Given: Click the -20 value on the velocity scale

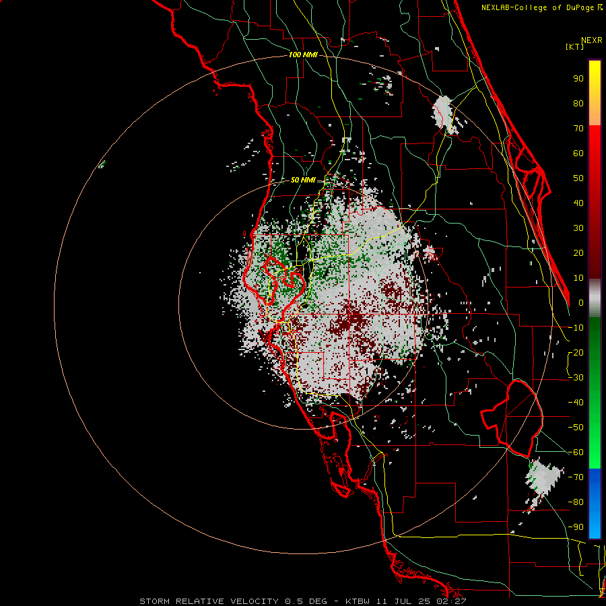Looking at the screenshot, I should point(576,353).
